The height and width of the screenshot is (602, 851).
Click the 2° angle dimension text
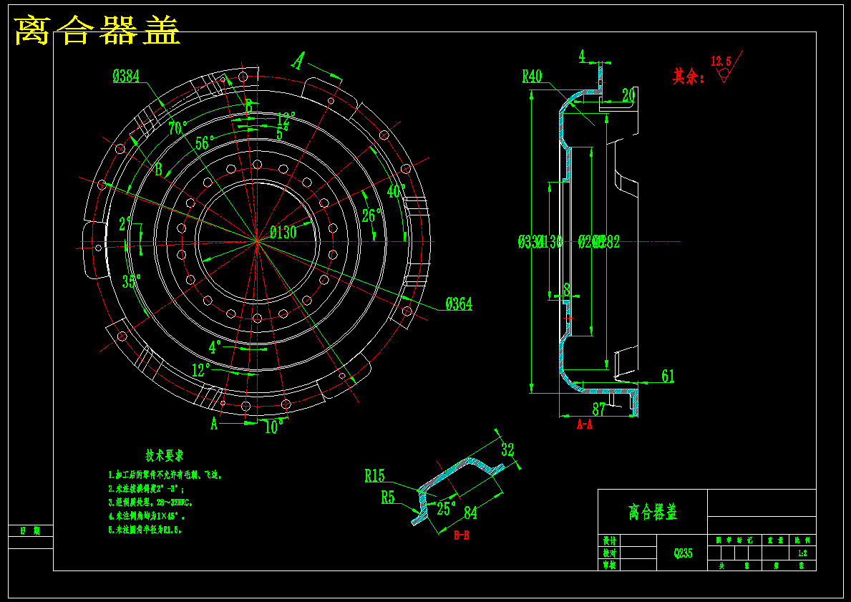[x=125, y=223]
